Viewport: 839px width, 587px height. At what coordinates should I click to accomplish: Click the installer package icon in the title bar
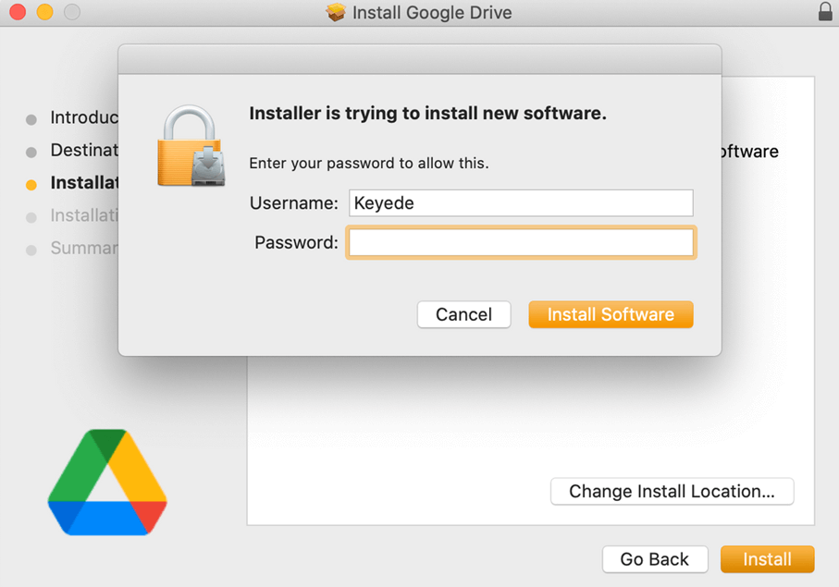[x=335, y=13]
